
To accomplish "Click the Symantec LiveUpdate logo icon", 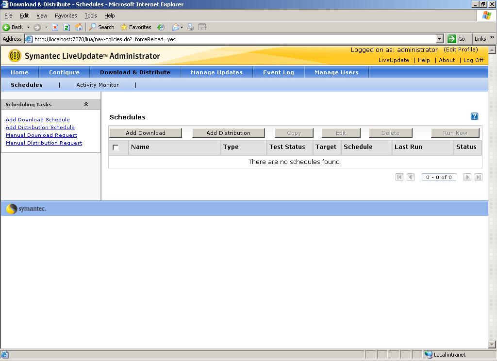I will [x=15, y=56].
